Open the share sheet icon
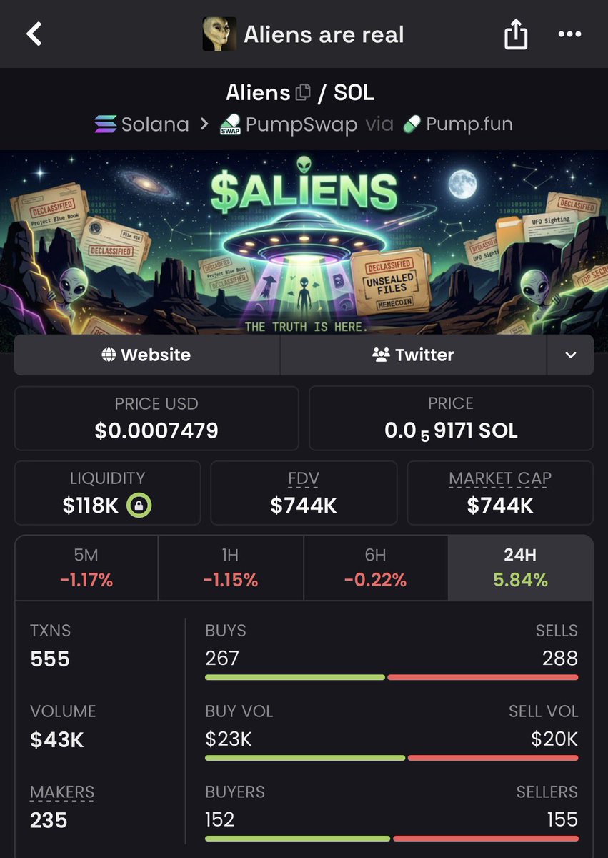Viewport: 608px width, 858px height. pos(515,34)
